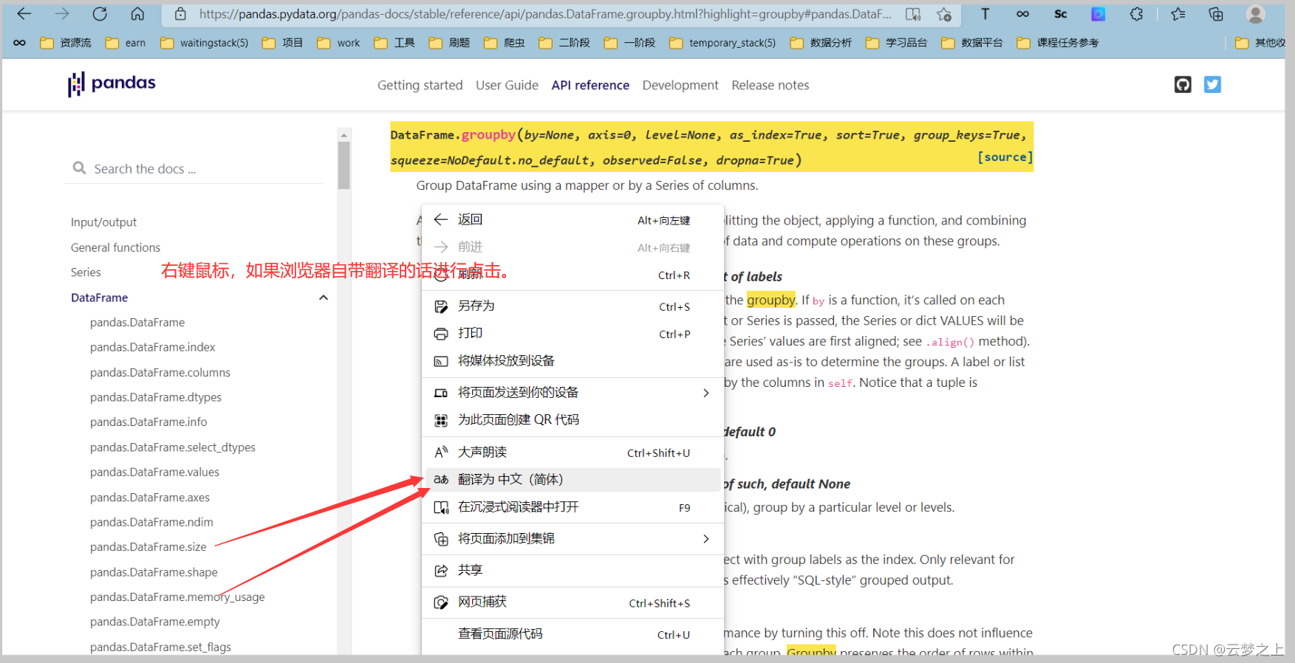Click the pandas logo

pyautogui.click(x=112, y=83)
